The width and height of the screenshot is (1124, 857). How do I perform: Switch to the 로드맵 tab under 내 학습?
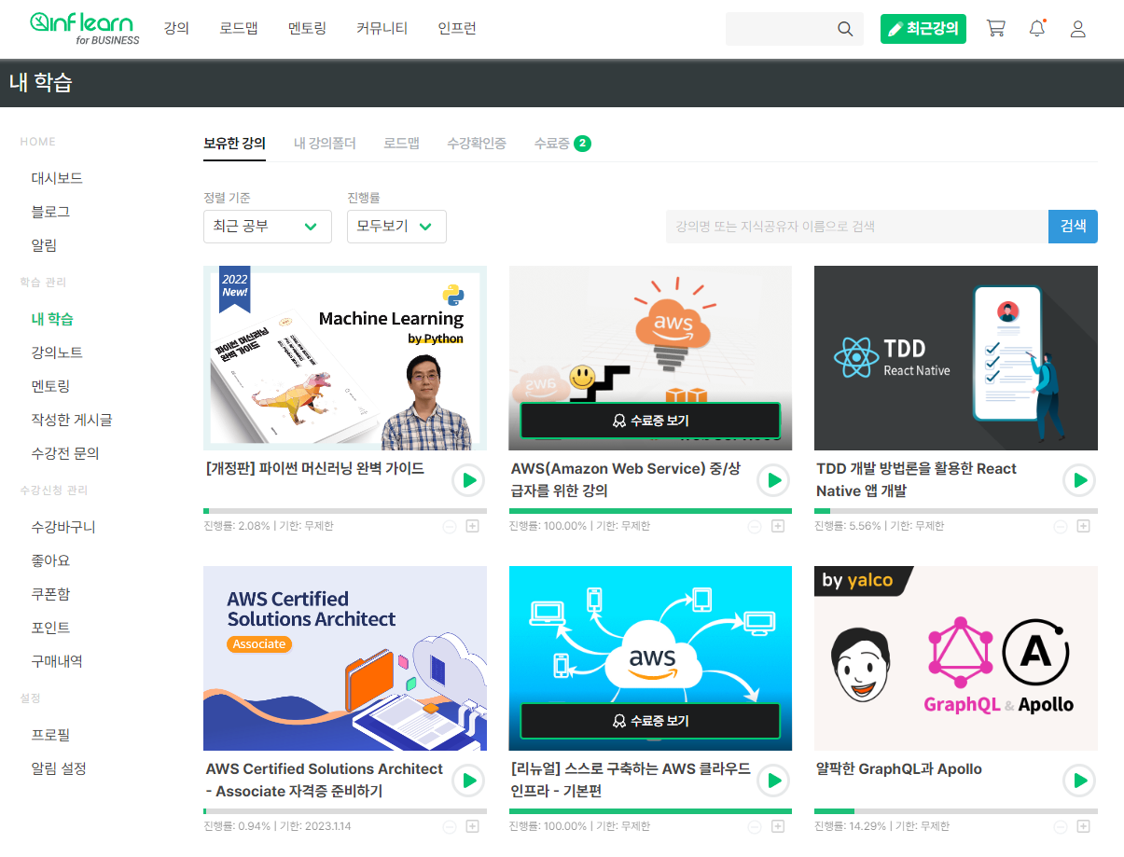point(401,144)
